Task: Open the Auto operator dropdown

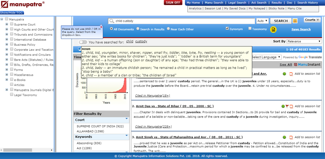Action: coord(263,21)
